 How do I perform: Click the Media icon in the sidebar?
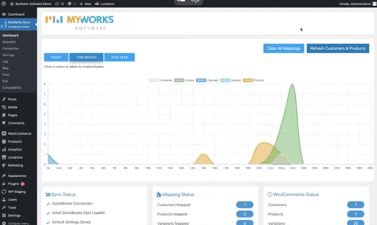(x=4, y=107)
